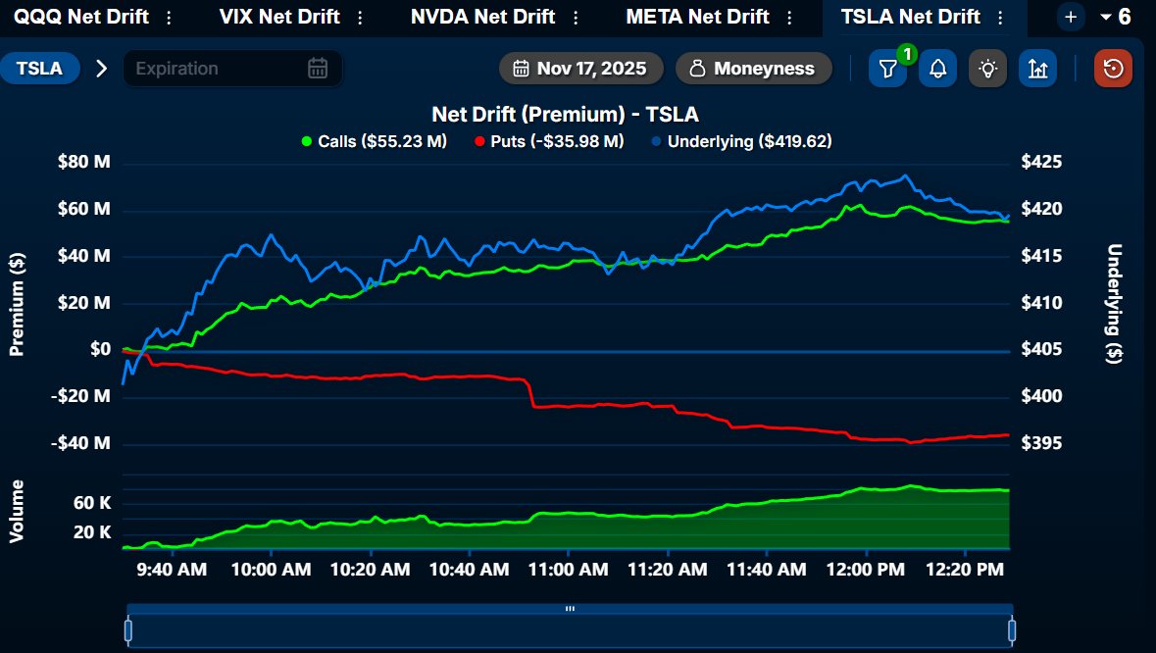Click the 12:00 PM time axis label

point(866,570)
